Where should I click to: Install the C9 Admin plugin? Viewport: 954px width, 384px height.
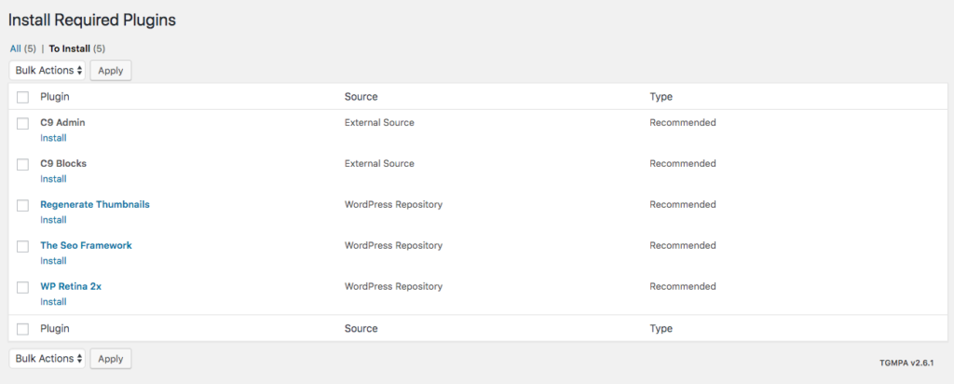pyautogui.click(x=53, y=138)
